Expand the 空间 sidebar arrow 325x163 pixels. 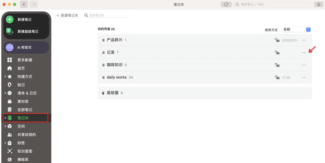click(x=5, y=126)
